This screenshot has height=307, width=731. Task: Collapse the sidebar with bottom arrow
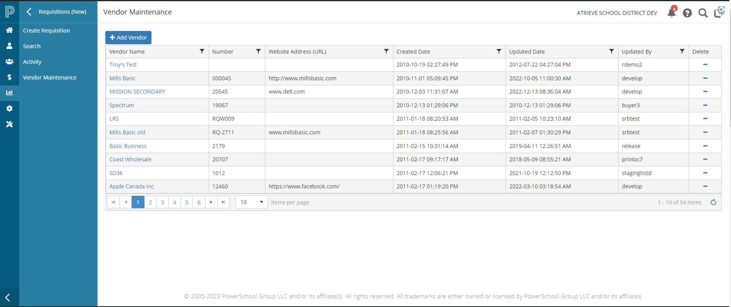[8, 298]
